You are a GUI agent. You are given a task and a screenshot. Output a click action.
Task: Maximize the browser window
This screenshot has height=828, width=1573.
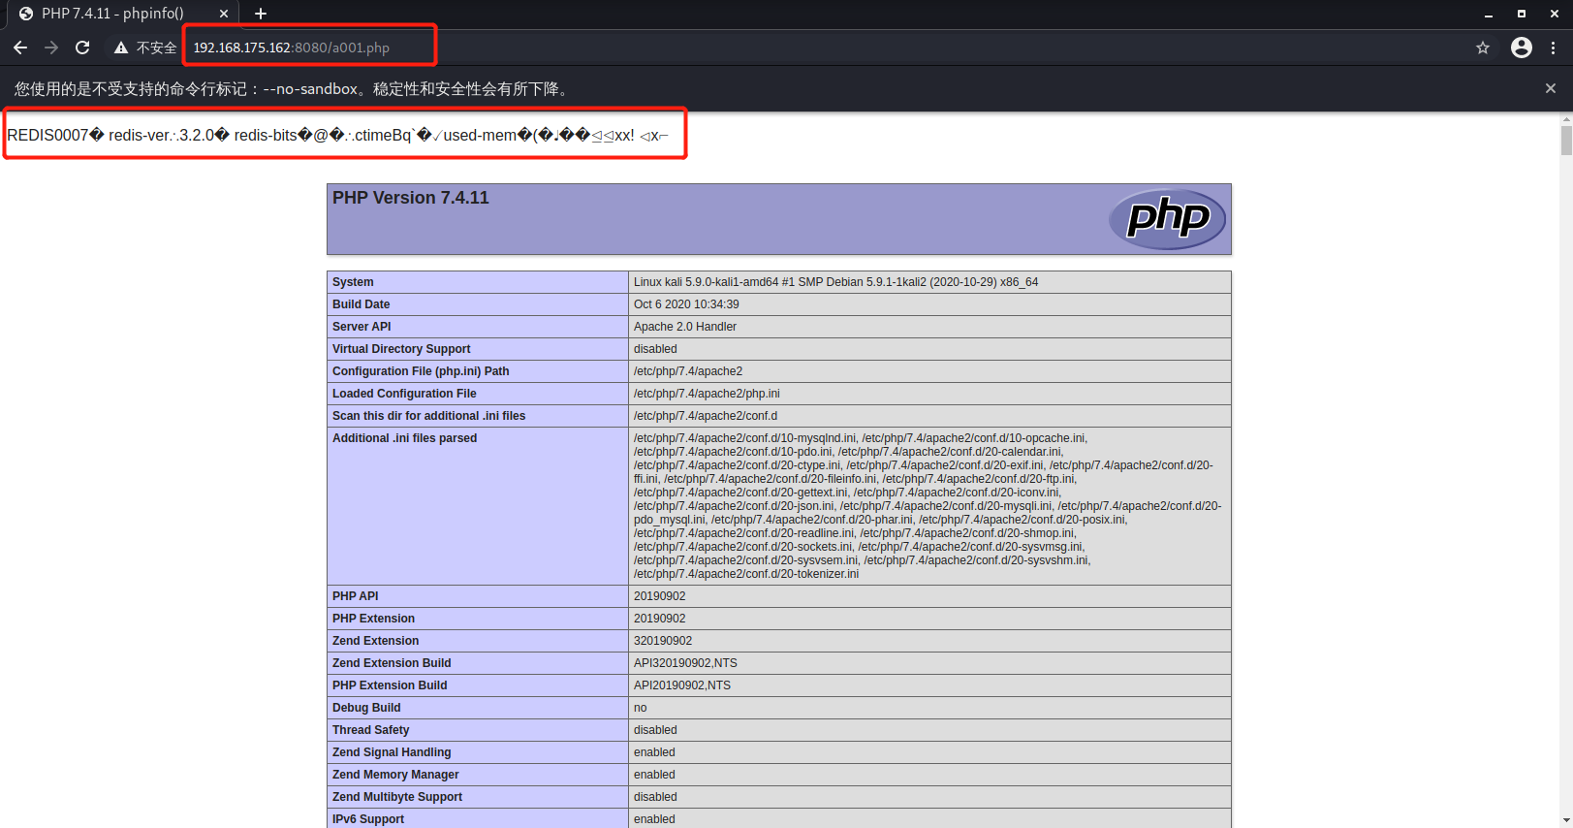pyautogui.click(x=1521, y=14)
